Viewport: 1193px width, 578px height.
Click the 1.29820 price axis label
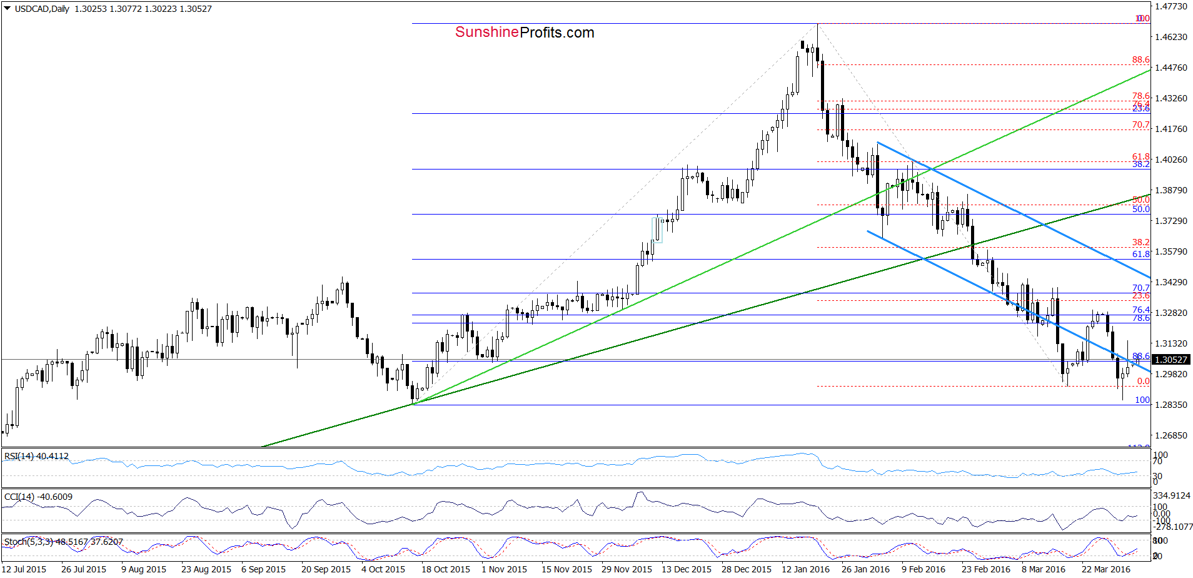pos(1170,374)
